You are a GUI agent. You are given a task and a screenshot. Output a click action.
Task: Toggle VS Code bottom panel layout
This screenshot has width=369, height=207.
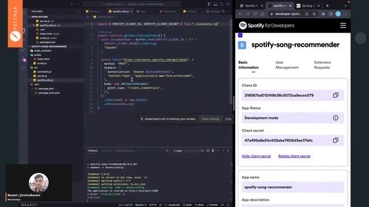[x=215, y=4]
